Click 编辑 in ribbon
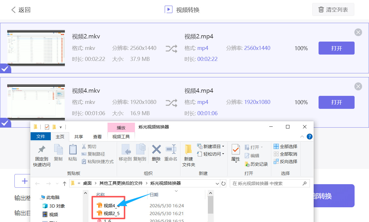The image size is (369, 222). [x=252, y=156]
